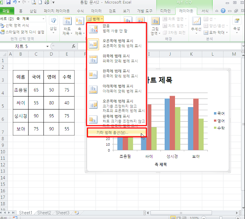Click the Undo arrow icon

tap(15, 2)
